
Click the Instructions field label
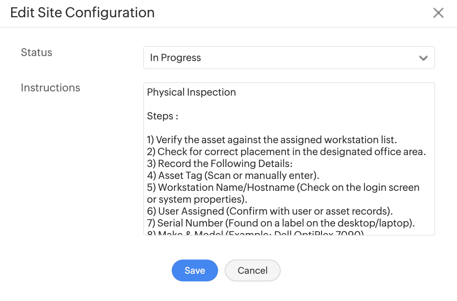[50, 88]
